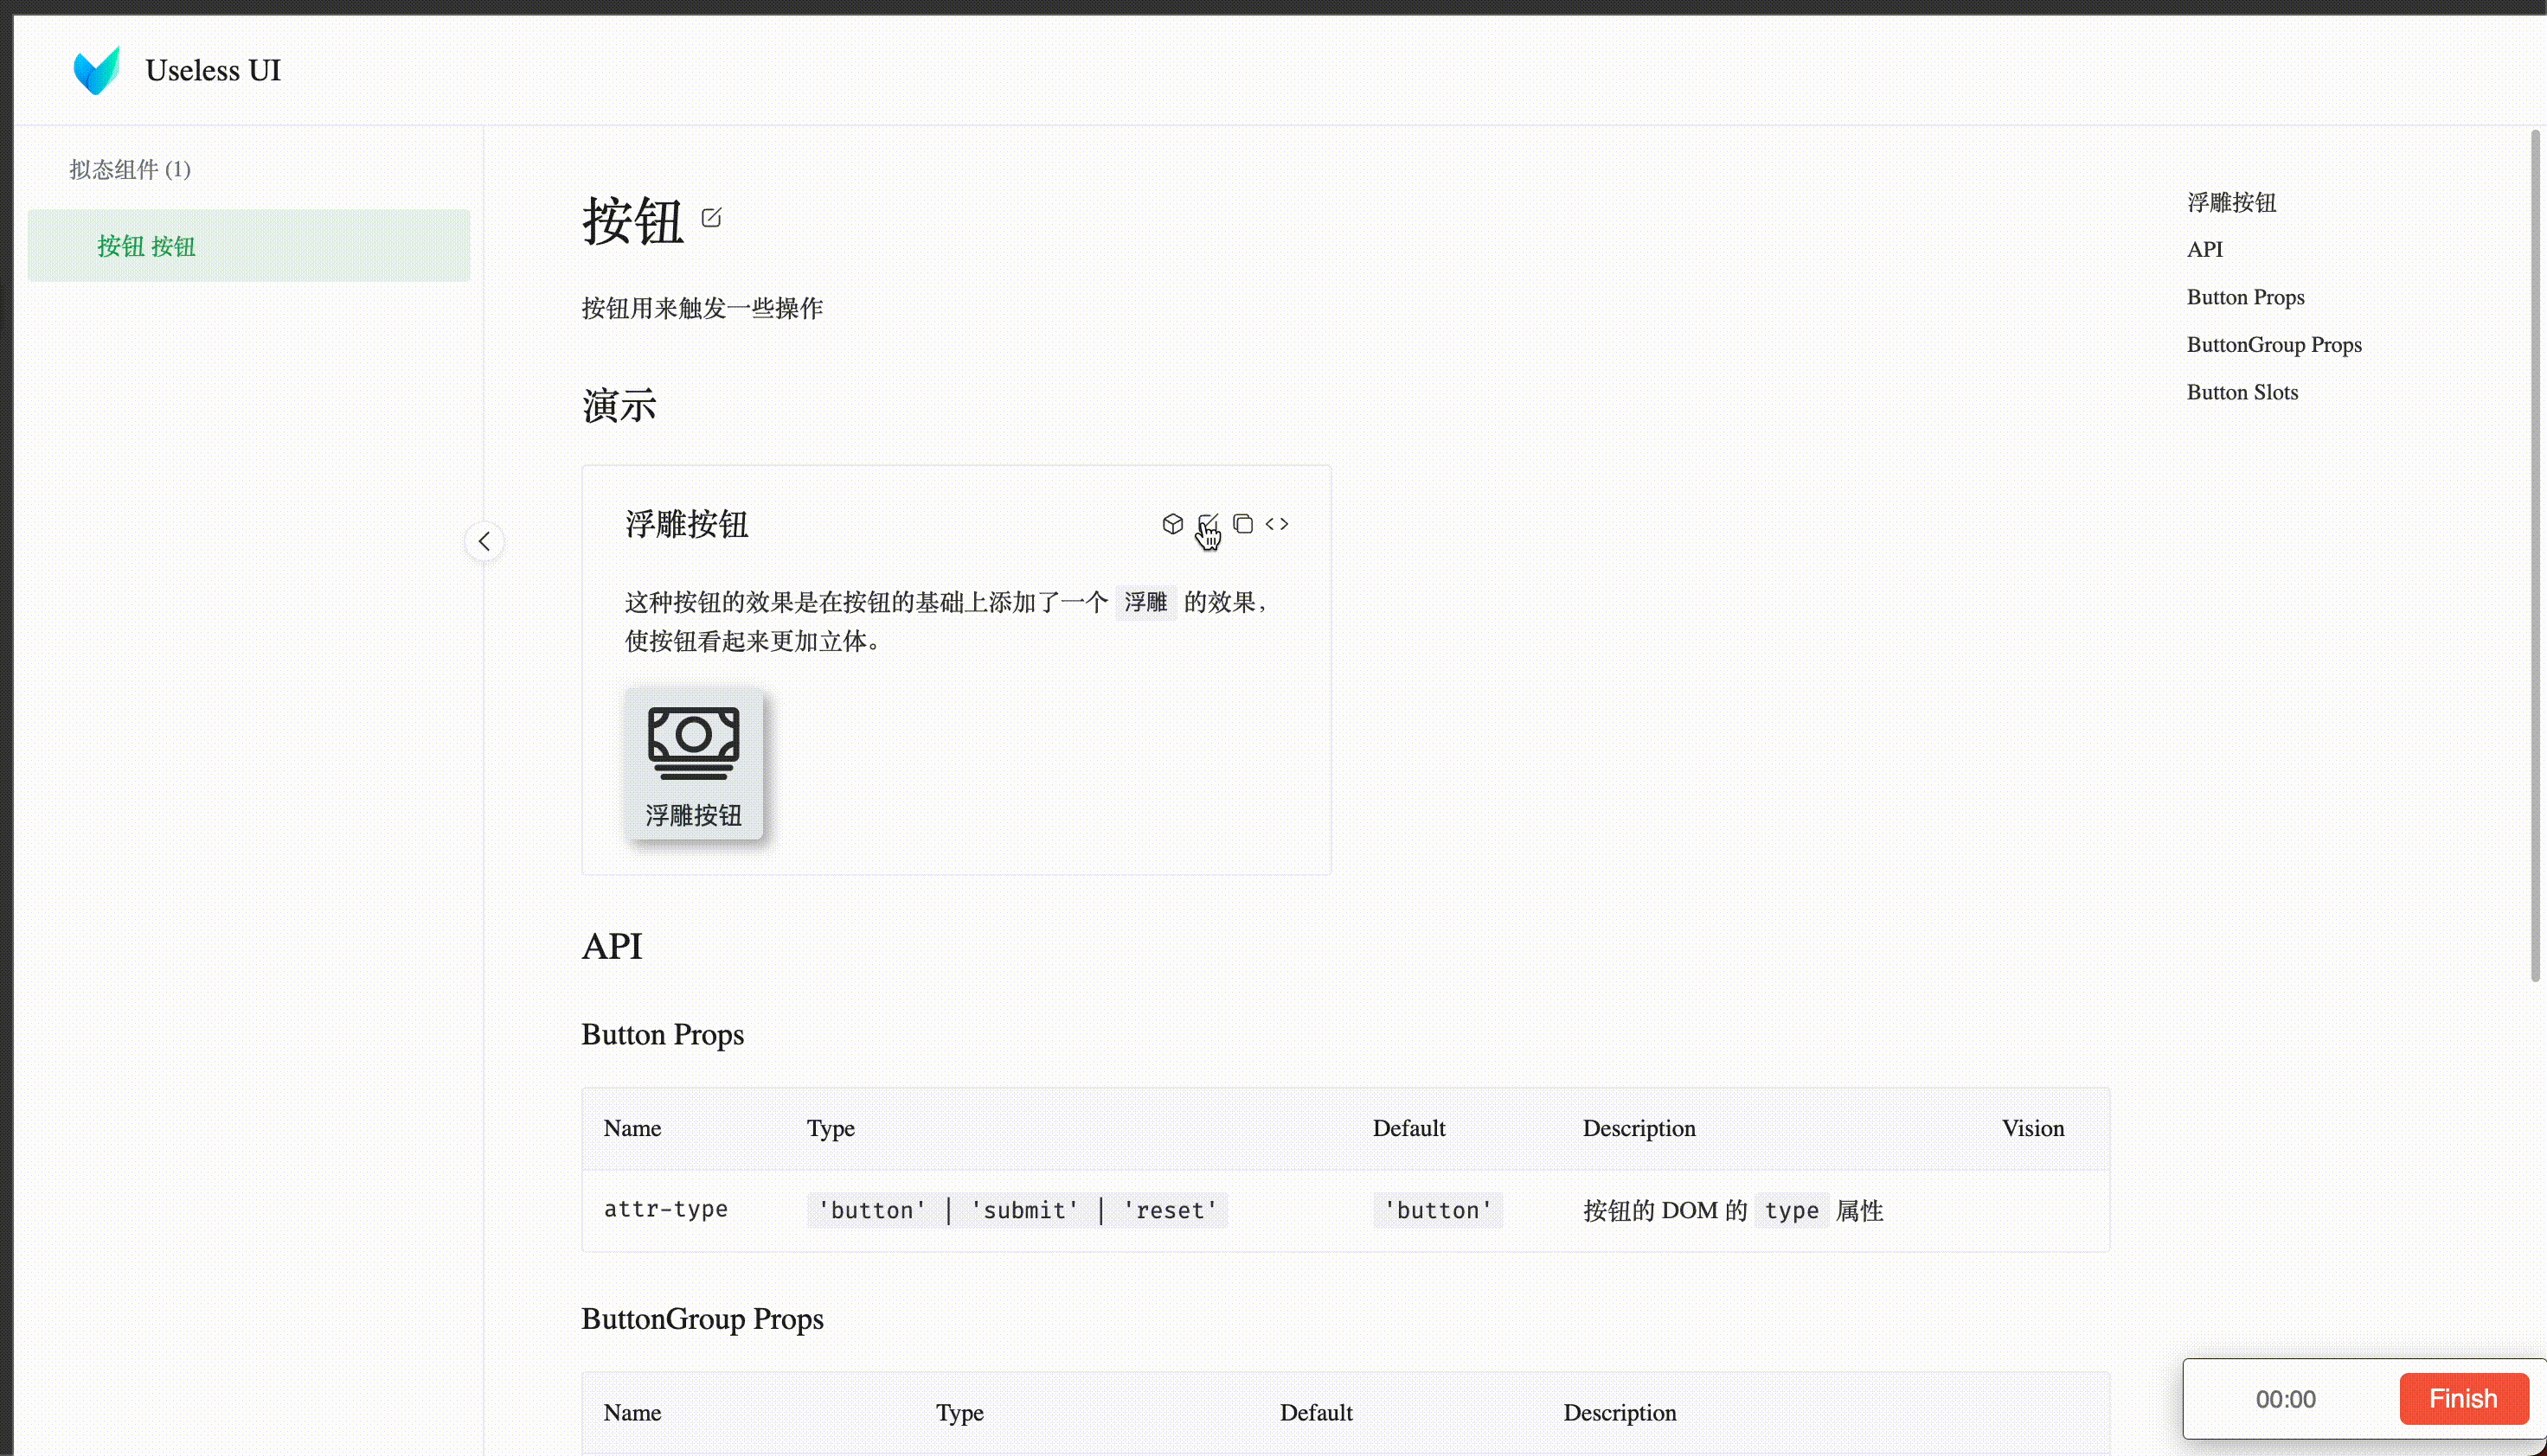The height and width of the screenshot is (1456, 2547).
Task: Show source code with angle brackets icon
Action: tap(1278, 524)
